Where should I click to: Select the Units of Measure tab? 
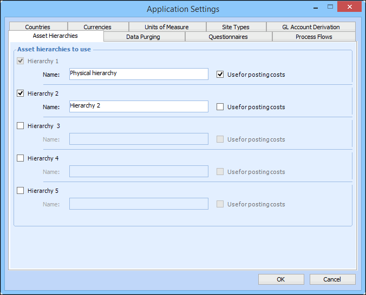[x=167, y=27]
